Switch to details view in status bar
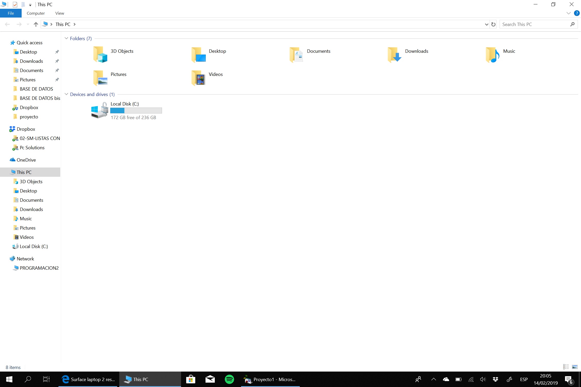Image resolution: width=581 pixels, height=387 pixels. 566,367
